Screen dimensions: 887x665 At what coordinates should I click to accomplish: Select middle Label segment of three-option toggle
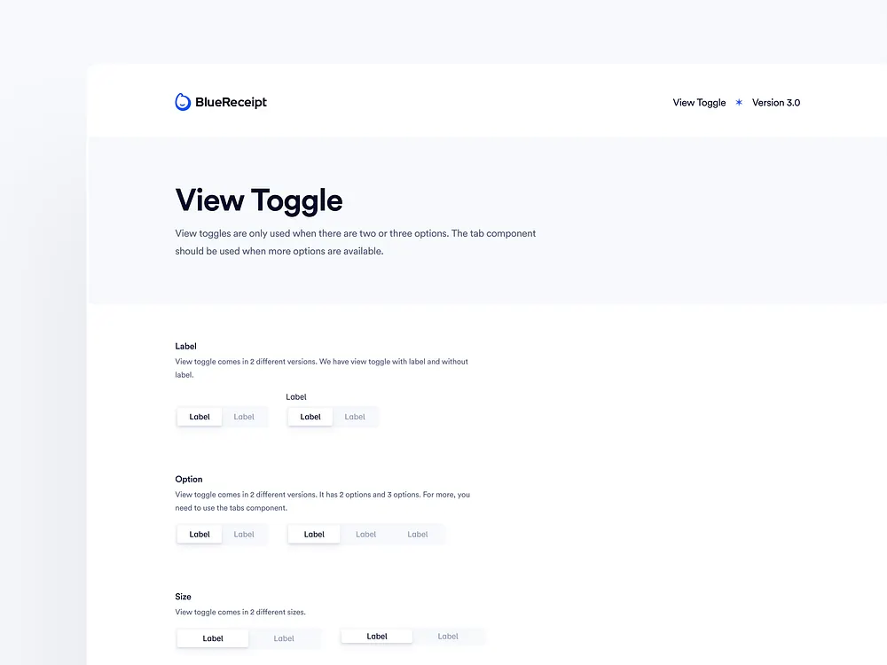365,534
